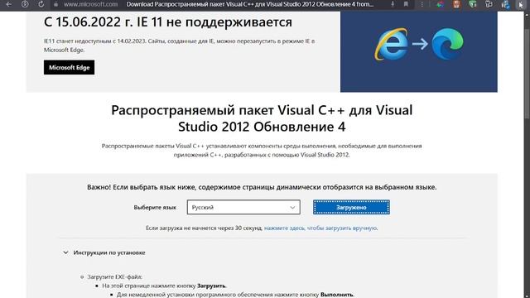Collapse the Инструкции по установке section

click(x=104, y=252)
